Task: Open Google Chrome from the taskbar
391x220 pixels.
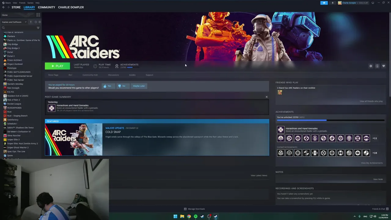Action: click(189, 217)
